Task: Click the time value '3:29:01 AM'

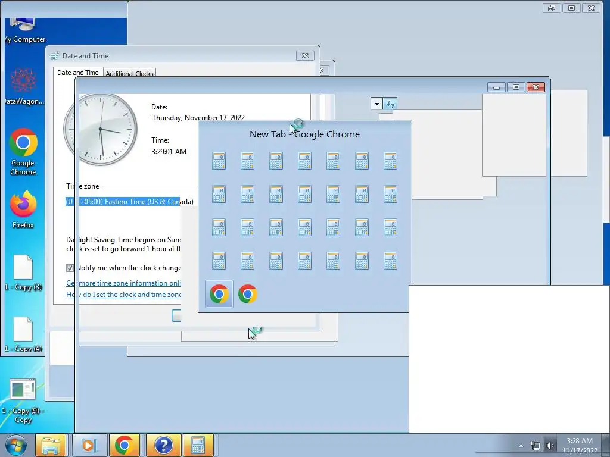Action: (169, 152)
